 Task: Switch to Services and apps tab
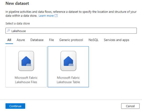pos(117,40)
